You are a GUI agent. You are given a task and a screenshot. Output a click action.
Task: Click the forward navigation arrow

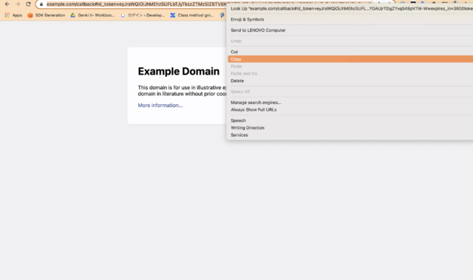tap(18, 4)
